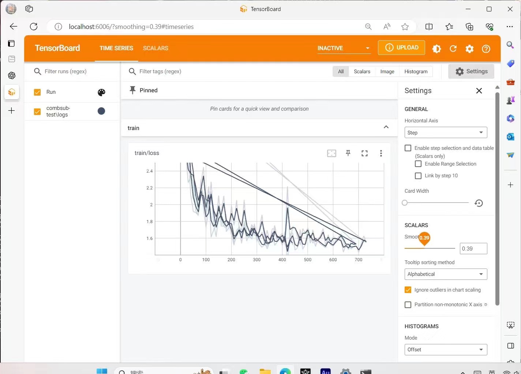The width and height of the screenshot is (521, 374).
Task: Click the UPLOAD button
Action: click(x=401, y=48)
